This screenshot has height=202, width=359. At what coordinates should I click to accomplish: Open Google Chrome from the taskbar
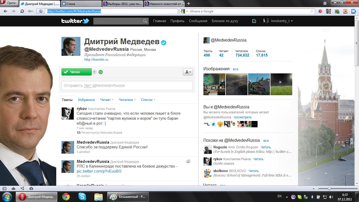[66, 196]
